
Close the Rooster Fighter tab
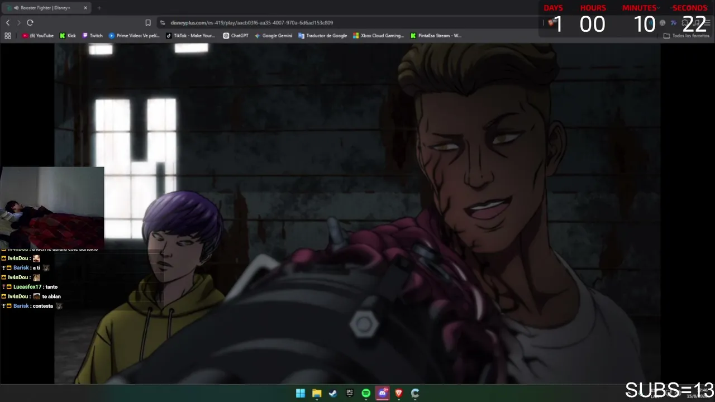tap(85, 8)
